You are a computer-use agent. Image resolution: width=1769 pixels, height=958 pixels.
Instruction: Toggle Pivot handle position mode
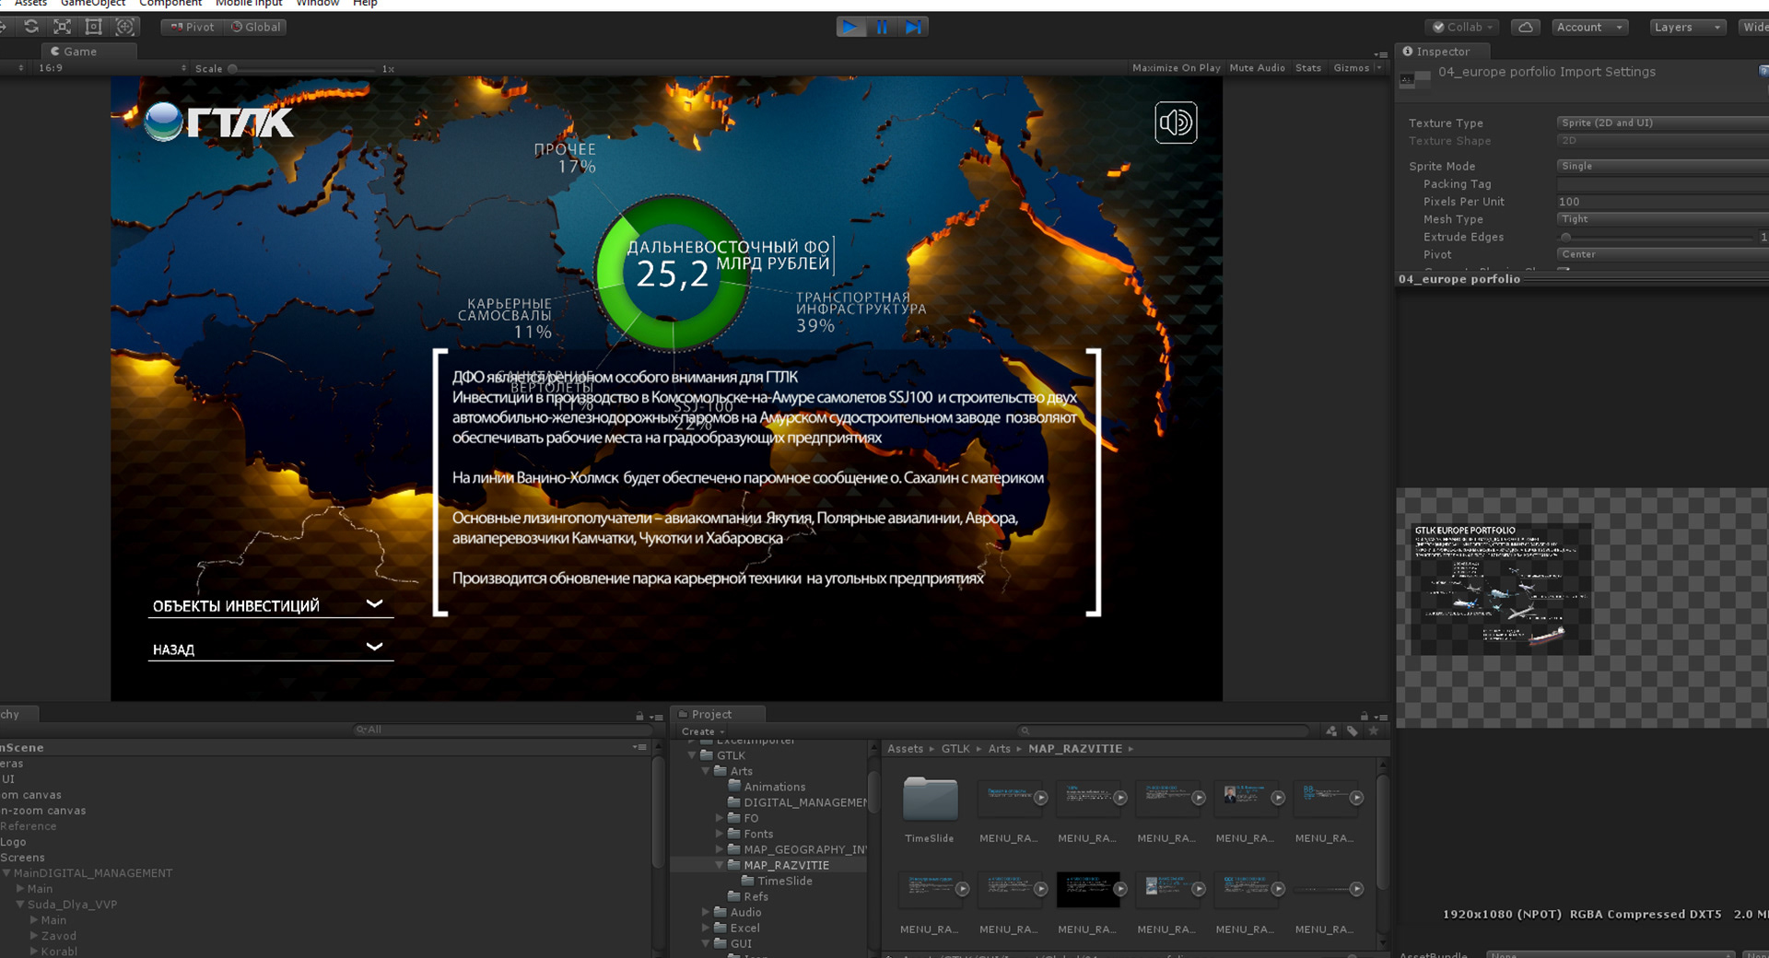[x=193, y=27]
